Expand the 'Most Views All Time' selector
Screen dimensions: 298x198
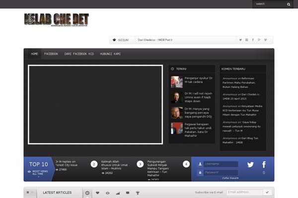(x=39, y=173)
